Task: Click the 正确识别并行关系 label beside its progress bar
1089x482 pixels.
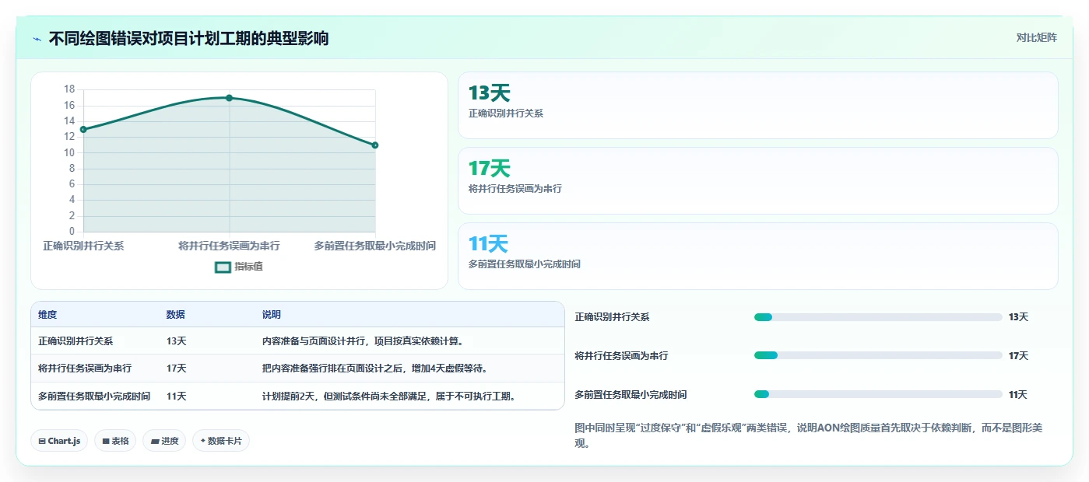Action: tap(612, 317)
